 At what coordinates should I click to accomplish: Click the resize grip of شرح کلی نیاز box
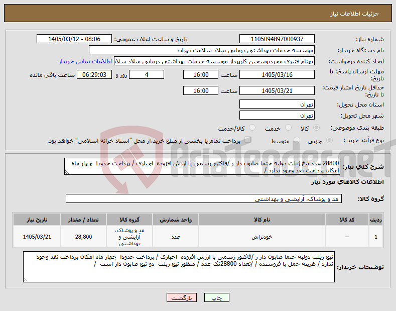pyautogui.click(x=67, y=172)
